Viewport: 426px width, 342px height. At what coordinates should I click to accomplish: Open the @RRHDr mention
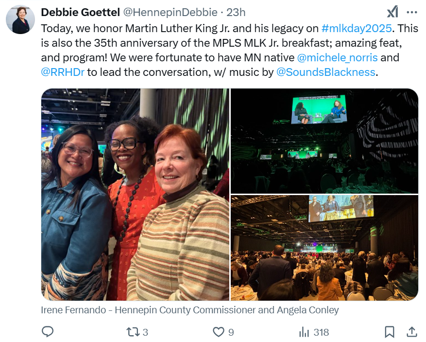(63, 72)
